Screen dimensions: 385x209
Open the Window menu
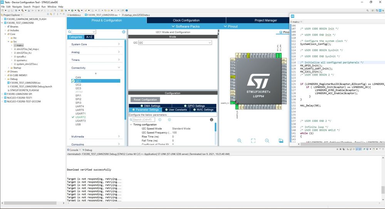point(52,7)
